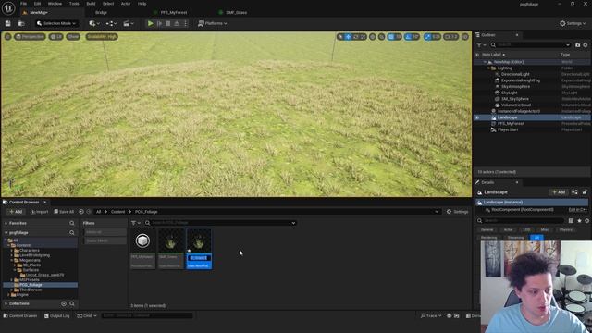Click the viewport surface snapping icon
592x333 pixels.
tap(382, 37)
